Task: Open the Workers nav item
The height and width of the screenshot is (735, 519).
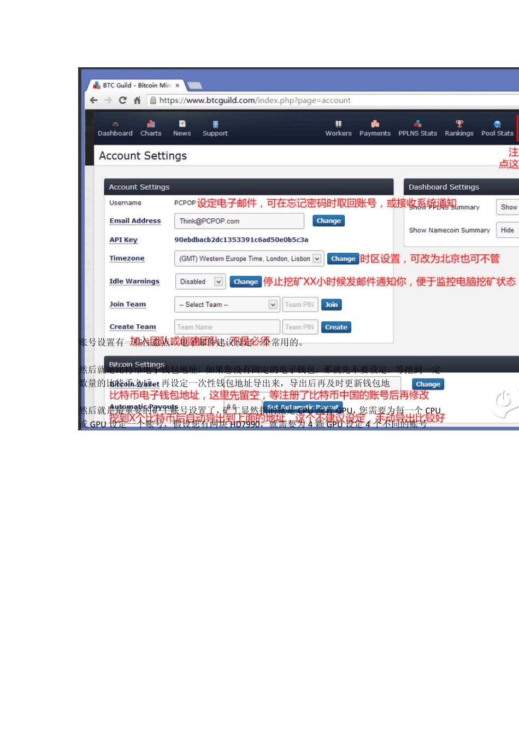Action: coord(338,129)
